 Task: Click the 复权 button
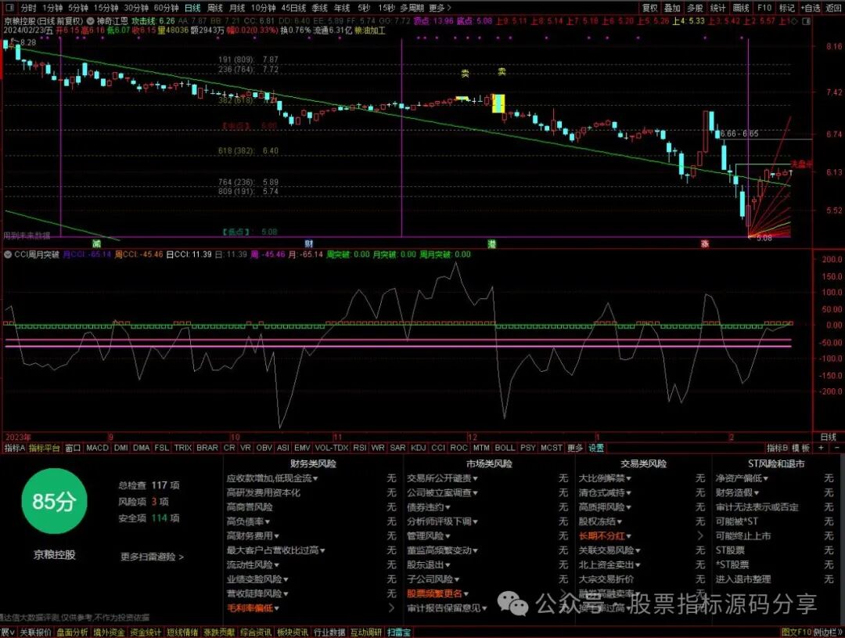coord(650,8)
